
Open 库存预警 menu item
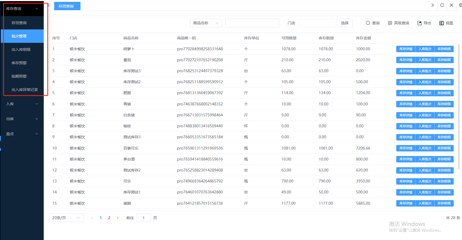click(19, 63)
